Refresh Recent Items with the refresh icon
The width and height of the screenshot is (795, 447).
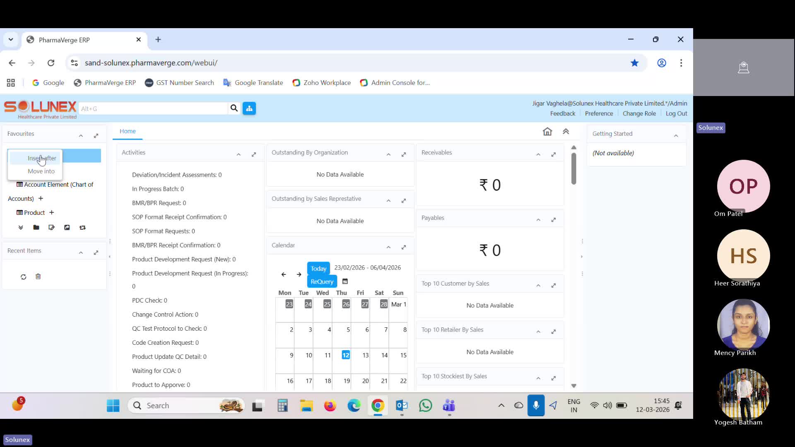(23, 276)
